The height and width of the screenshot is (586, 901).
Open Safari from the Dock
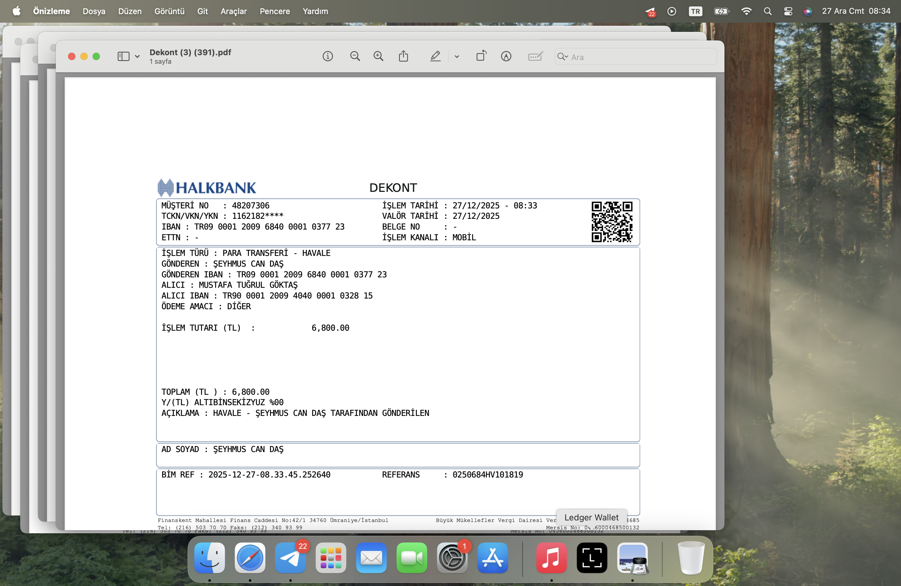250,557
